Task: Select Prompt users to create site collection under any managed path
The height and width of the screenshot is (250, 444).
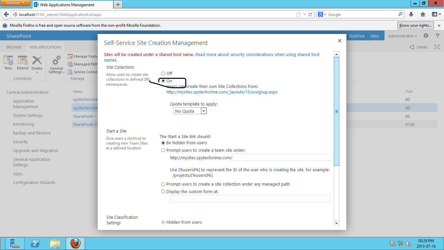Action: (163, 184)
